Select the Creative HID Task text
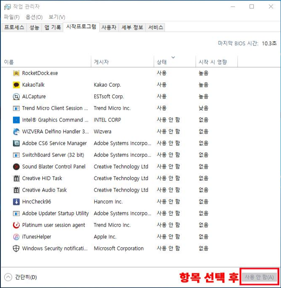The image size is (281, 288). pyautogui.click(x=42, y=178)
